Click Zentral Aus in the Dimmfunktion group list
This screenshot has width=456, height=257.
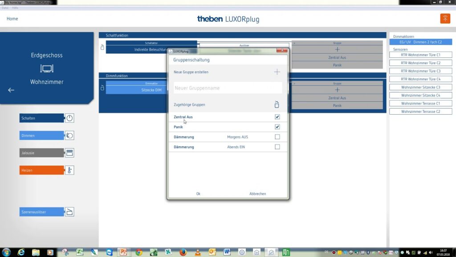337,98
